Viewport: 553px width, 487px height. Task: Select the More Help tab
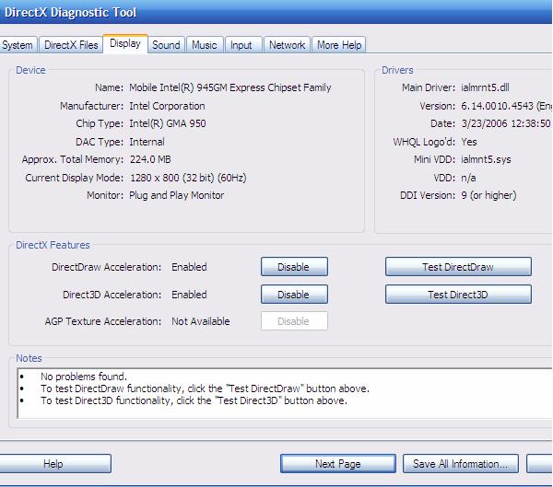[339, 45]
